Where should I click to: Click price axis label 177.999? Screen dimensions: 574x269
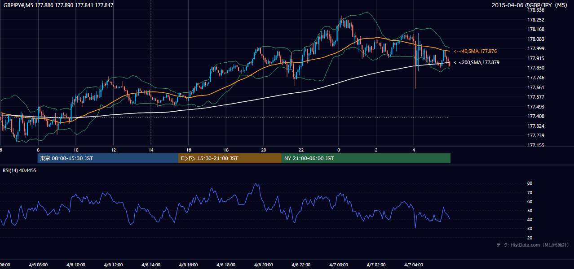(536, 49)
